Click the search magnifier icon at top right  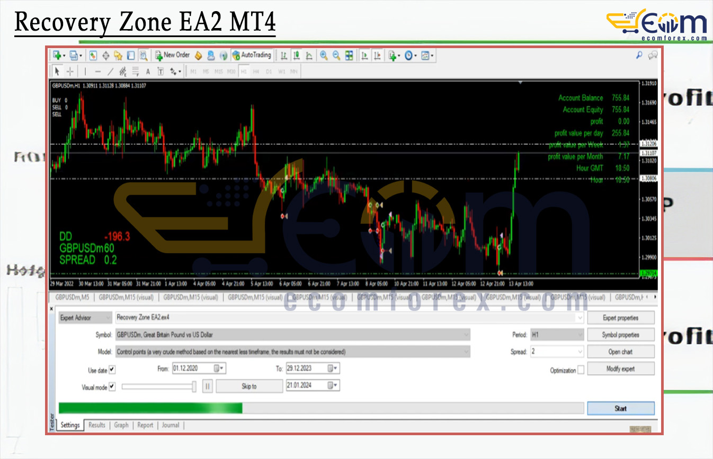[x=639, y=55]
